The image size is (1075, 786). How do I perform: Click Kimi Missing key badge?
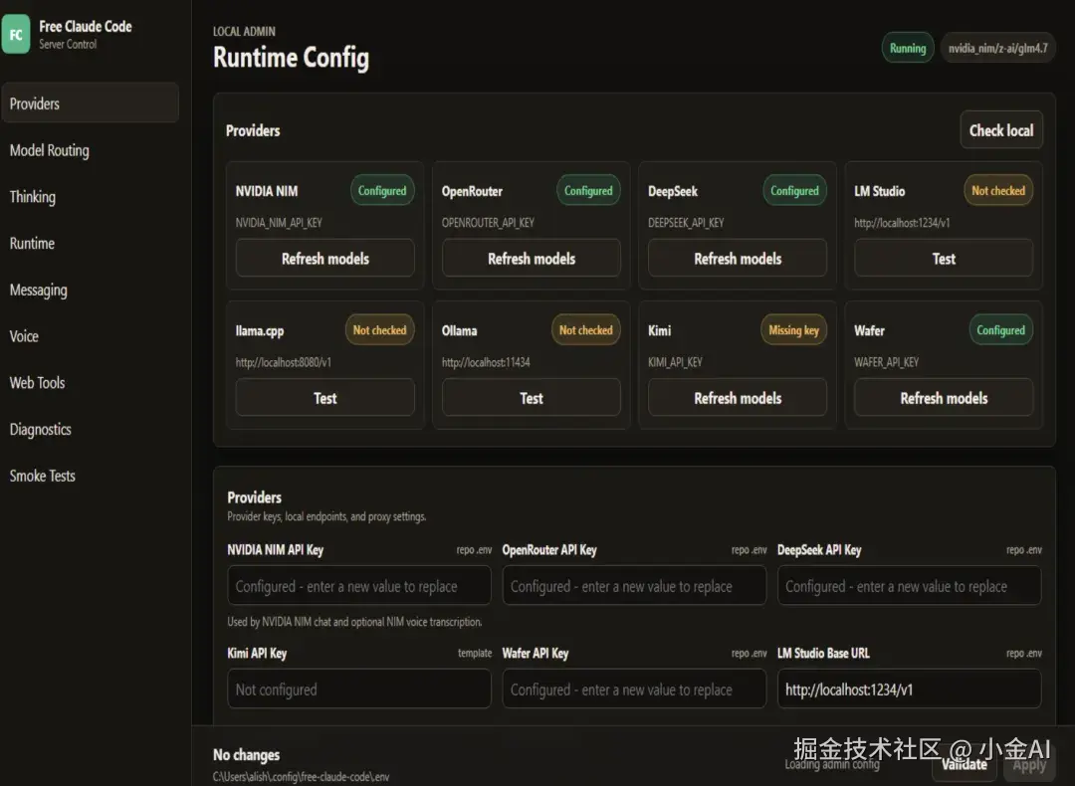coord(794,329)
